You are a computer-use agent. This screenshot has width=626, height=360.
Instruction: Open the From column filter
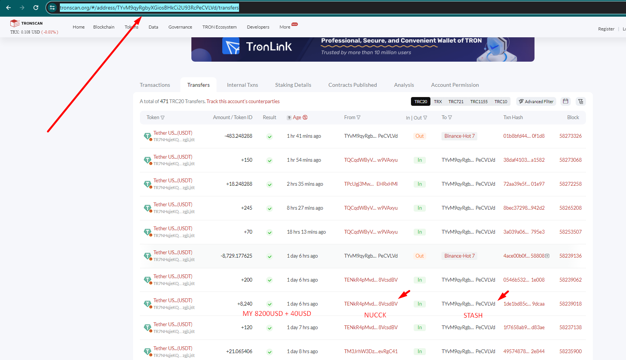coord(358,118)
